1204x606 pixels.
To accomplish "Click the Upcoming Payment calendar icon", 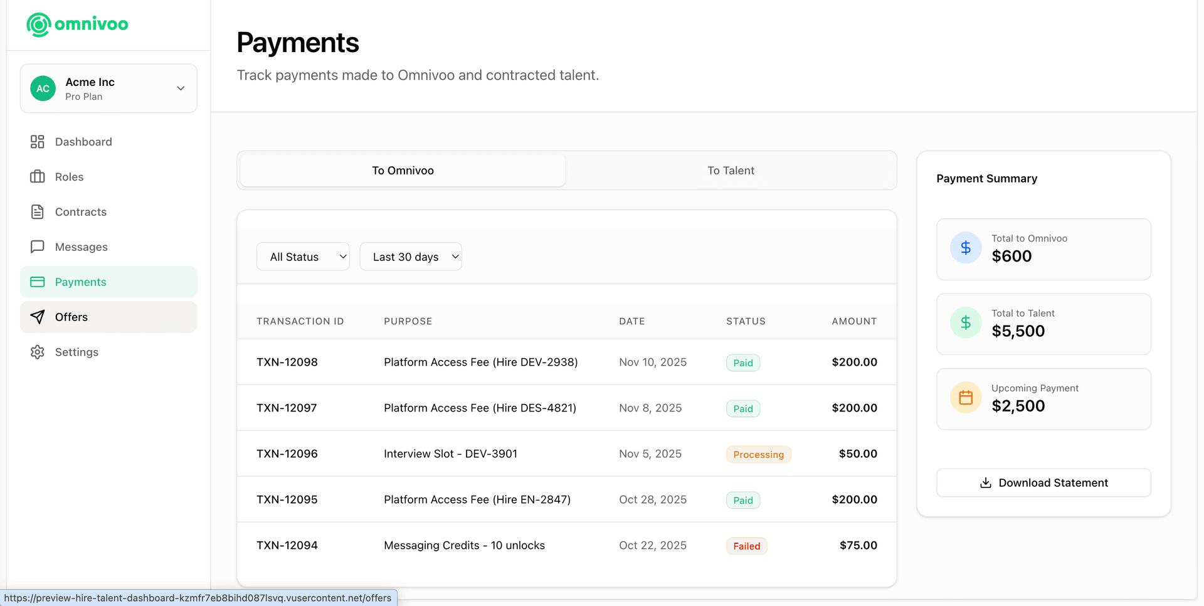I will [966, 397].
